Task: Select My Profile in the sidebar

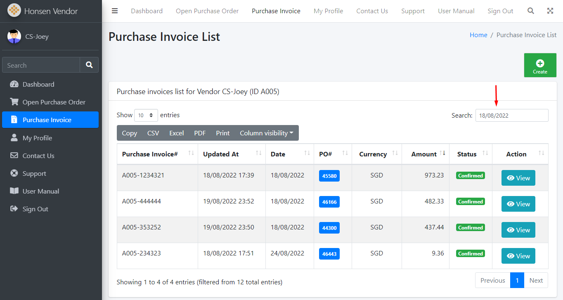Action: pyautogui.click(x=37, y=138)
